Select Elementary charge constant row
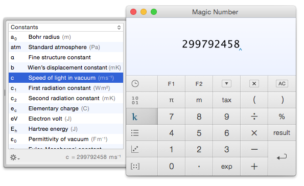This screenshot has height=186, width=304. click(66, 108)
